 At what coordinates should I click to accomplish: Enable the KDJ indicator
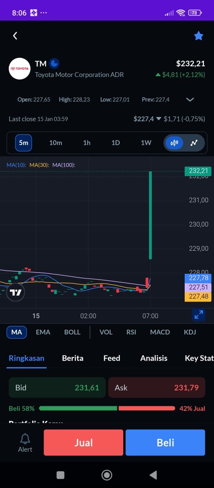click(190, 332)
